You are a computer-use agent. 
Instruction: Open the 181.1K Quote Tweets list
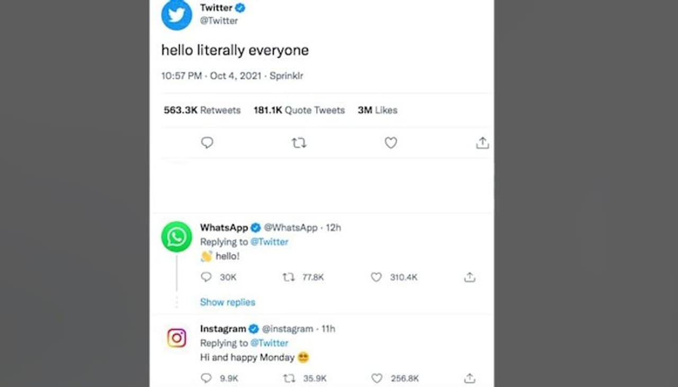(299, 110)
